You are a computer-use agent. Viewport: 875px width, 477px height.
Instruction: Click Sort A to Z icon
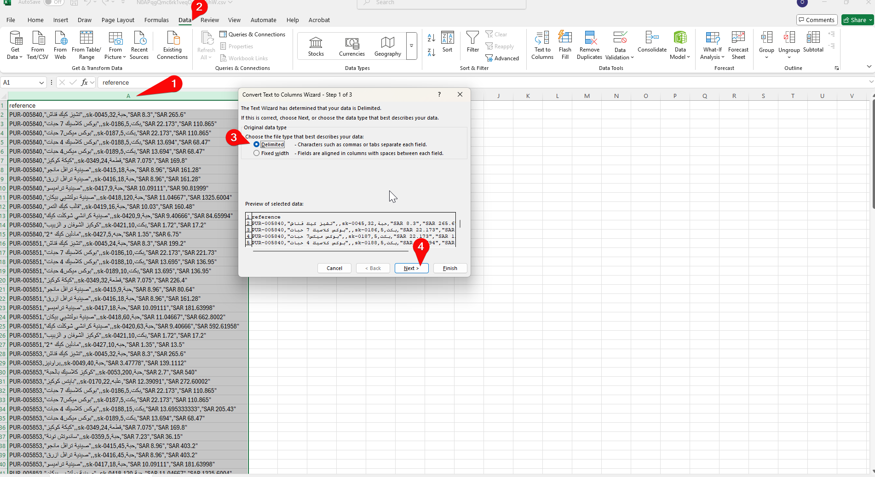[x=431, y=38]
